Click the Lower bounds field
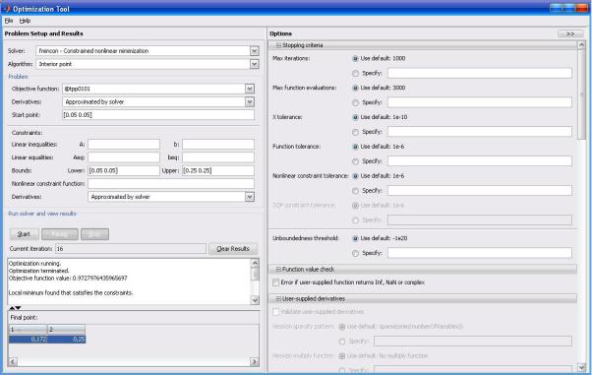Screen dimensions: 592x375 [124, 170]
